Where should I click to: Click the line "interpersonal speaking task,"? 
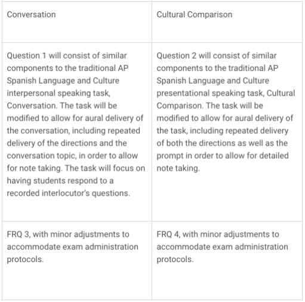(x=58, y=93)
